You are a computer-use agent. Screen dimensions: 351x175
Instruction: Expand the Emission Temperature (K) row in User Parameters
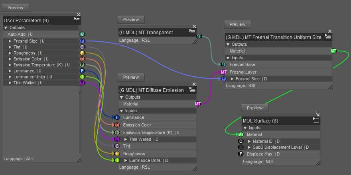pyautogui.click(x=10, y=65)
